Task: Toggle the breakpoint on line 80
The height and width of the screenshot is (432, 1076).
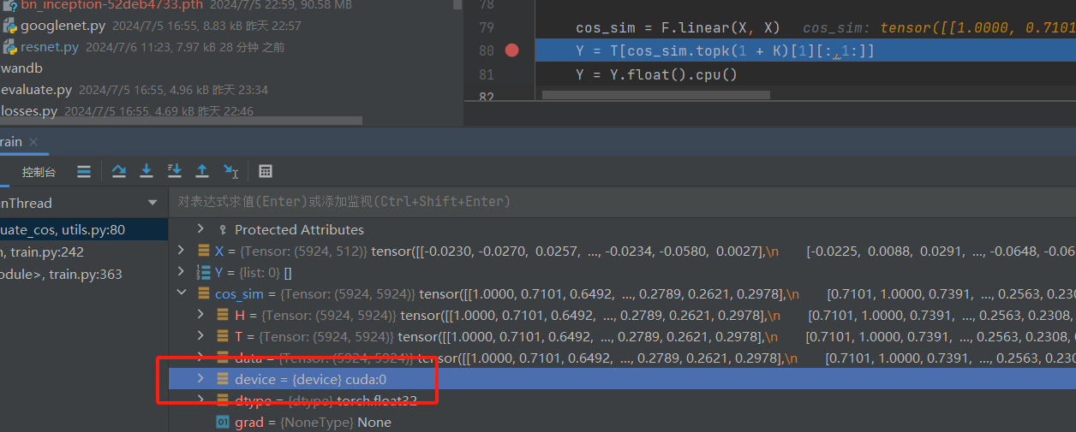Action: point(512,50)
